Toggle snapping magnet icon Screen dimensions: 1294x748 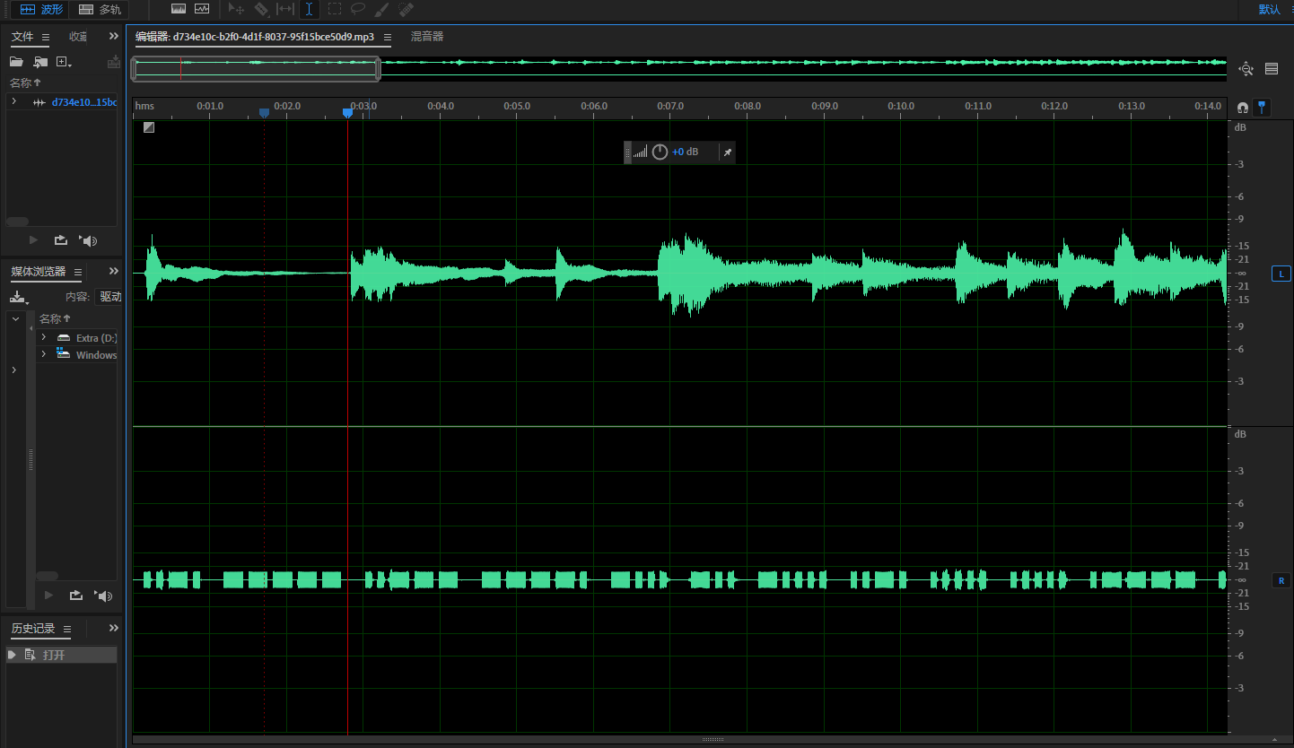tap(1243, 108)
